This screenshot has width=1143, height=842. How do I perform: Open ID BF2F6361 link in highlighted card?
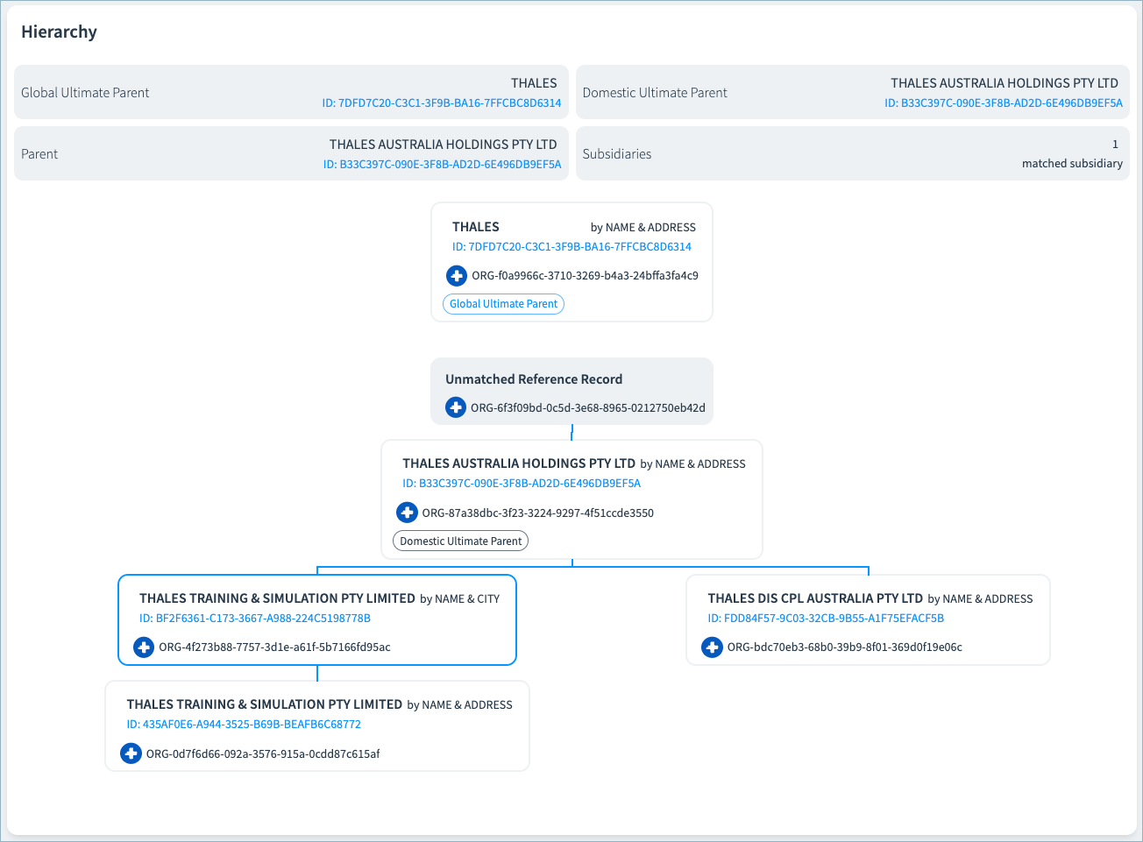point(255,619)
